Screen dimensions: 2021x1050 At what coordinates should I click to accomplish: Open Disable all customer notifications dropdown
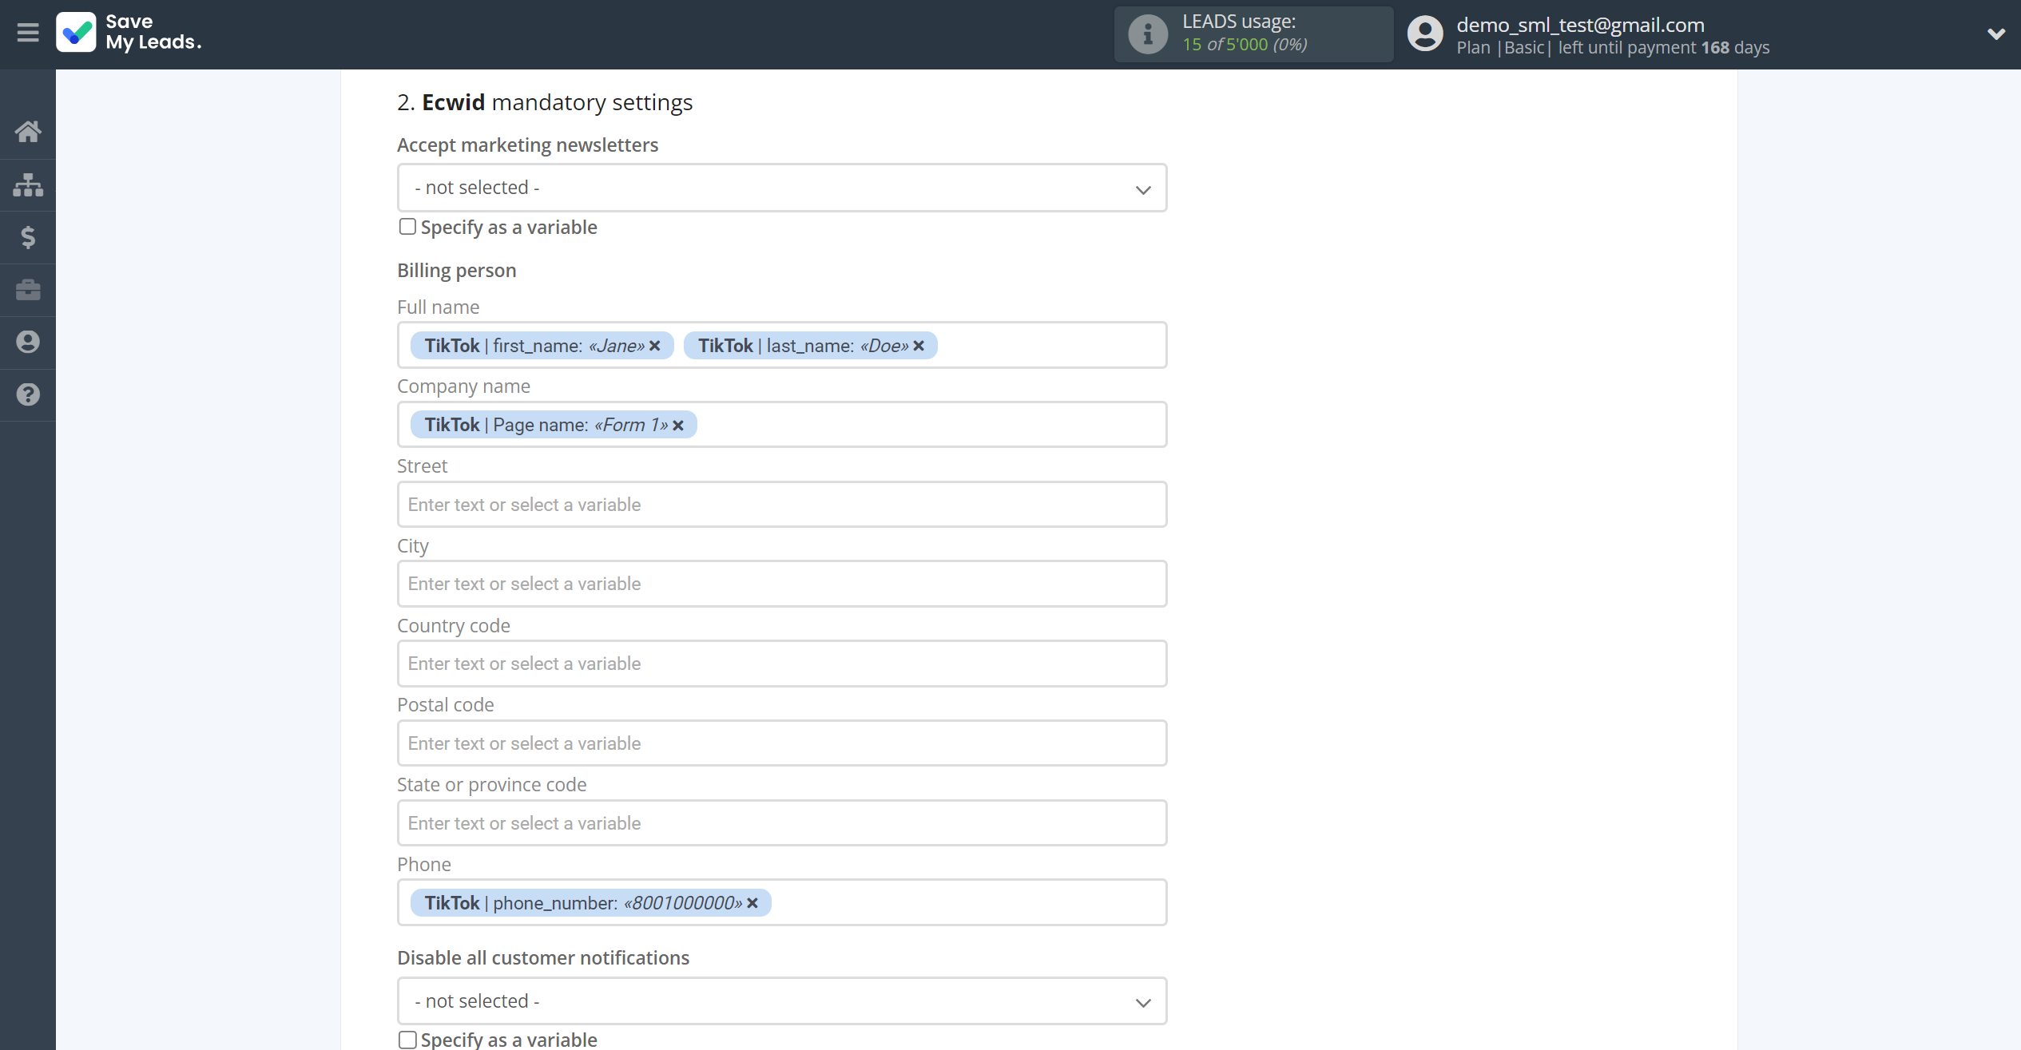[x=782, y=1001]
